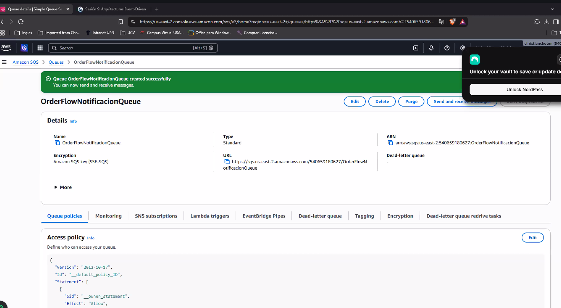This screenshot has width=561, height=308.
Task: Click Unlock NordPass button
Action: point(515,89)
